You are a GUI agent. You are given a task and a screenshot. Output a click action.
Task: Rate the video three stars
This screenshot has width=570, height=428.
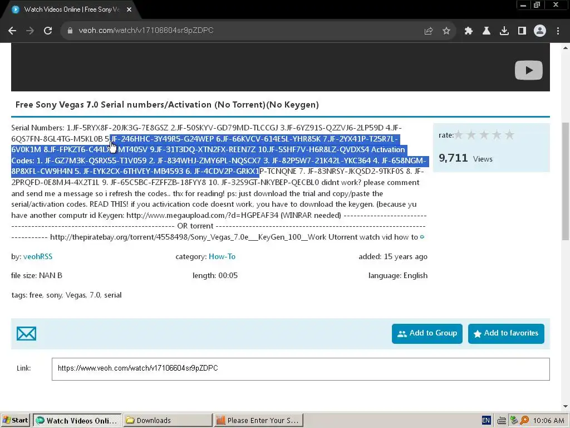coord(484,135)
